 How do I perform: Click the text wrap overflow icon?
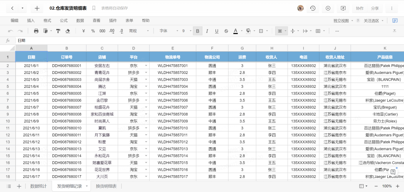pos(305,31)
